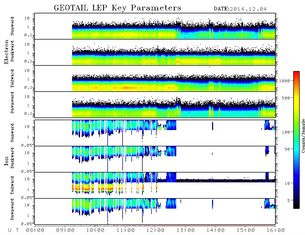Click the 0.1 tick of Electron Sunward panel
The height and width of the screenshot is (235, 305).
pos(28,35)
